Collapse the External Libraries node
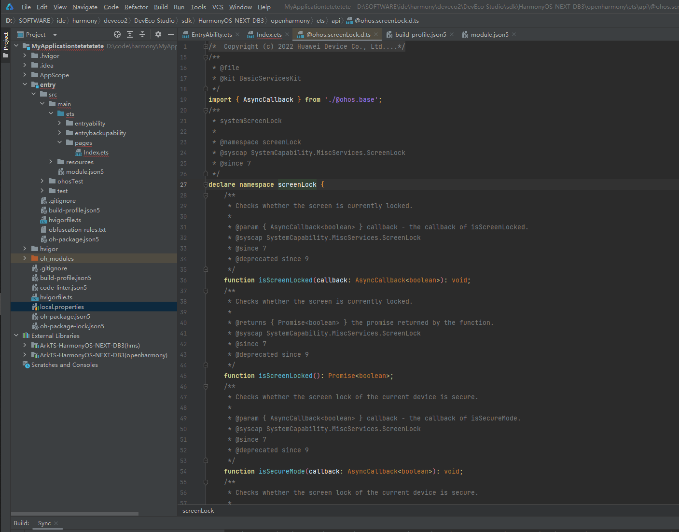The width and height of the screenshot is (679, 532). [x=16, y=336]
